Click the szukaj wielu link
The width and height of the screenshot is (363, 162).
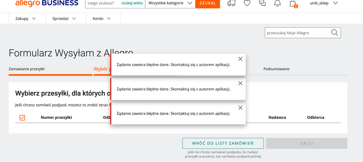(x=132, y=3)
